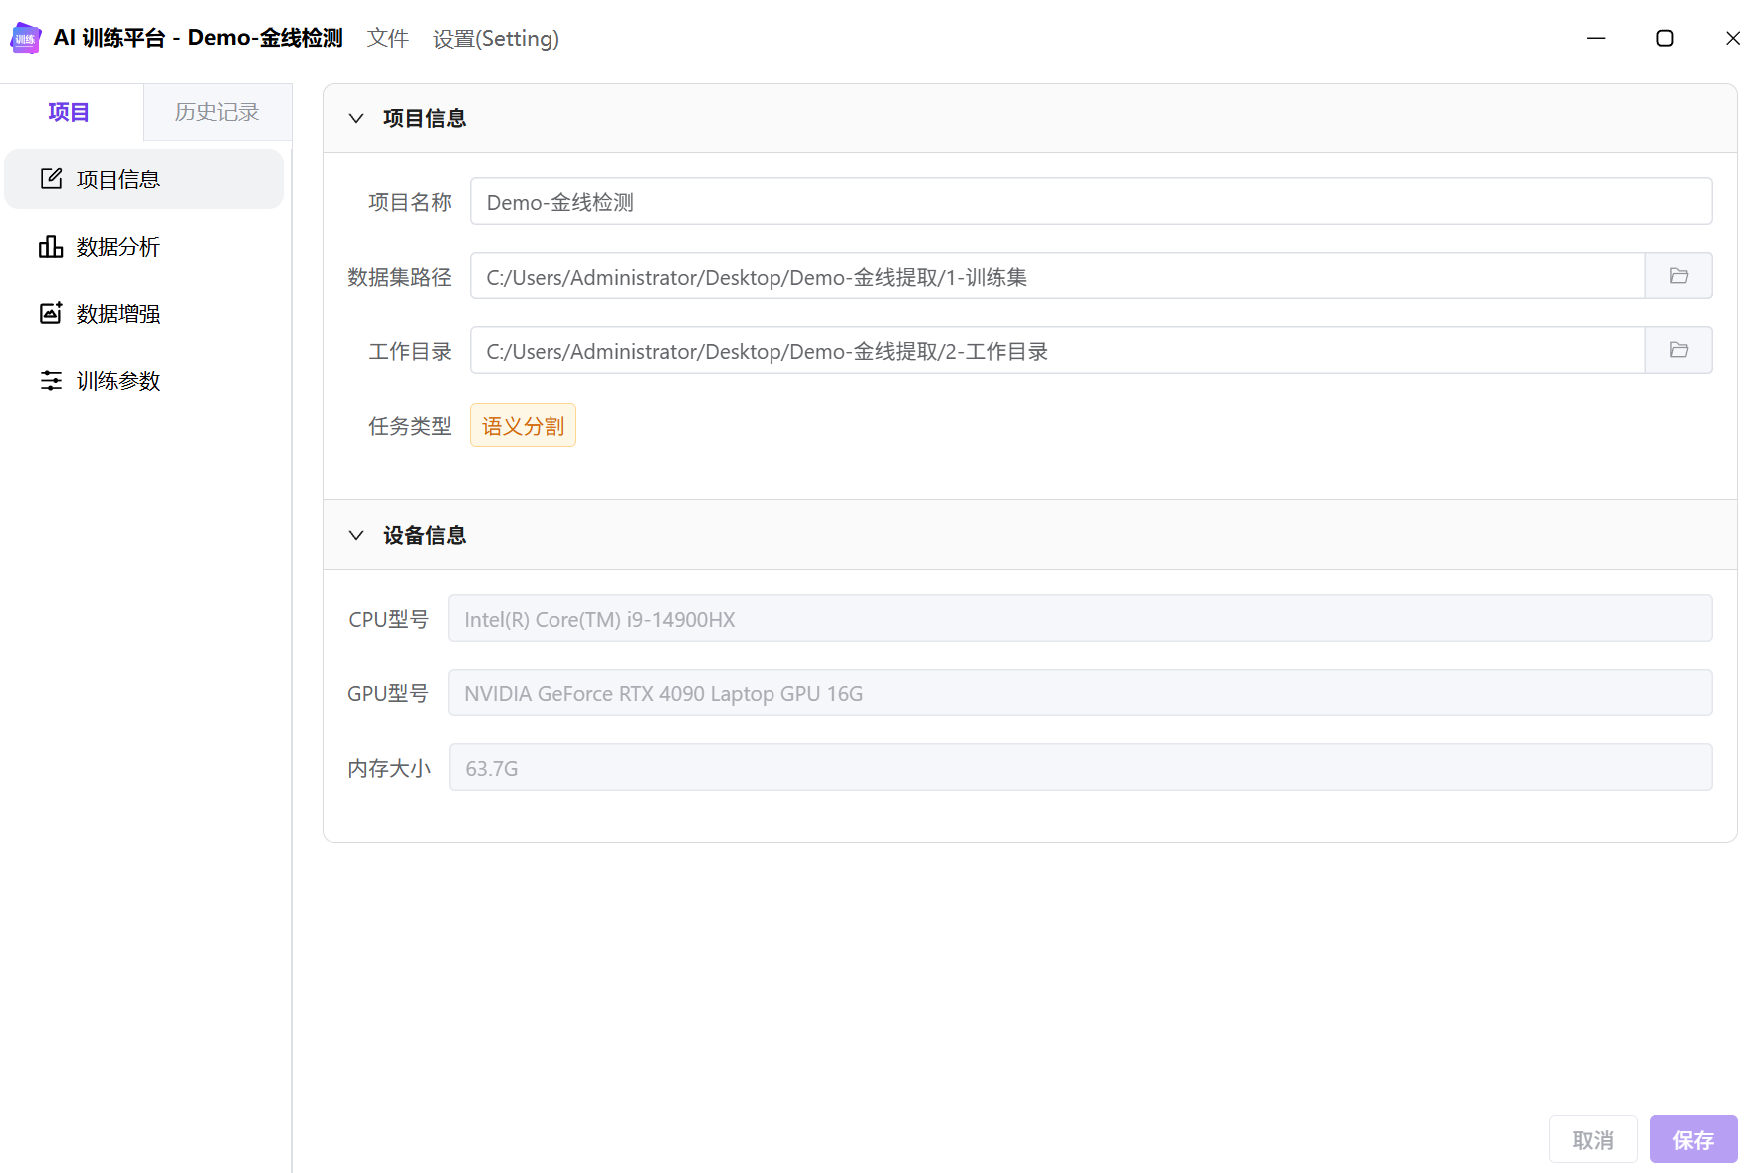Open the 文件 menu

387,38
